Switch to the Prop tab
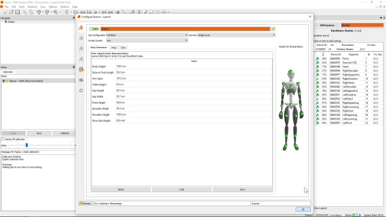Viewport: 386px width, 217px height. pos(114,48)
